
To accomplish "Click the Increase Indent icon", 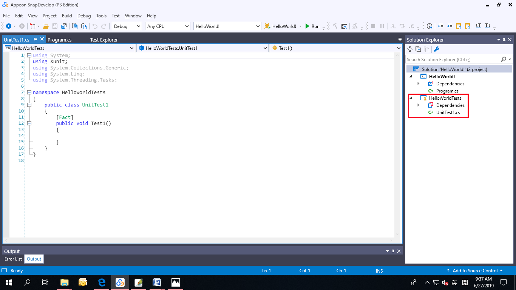I will pos(450,26).
